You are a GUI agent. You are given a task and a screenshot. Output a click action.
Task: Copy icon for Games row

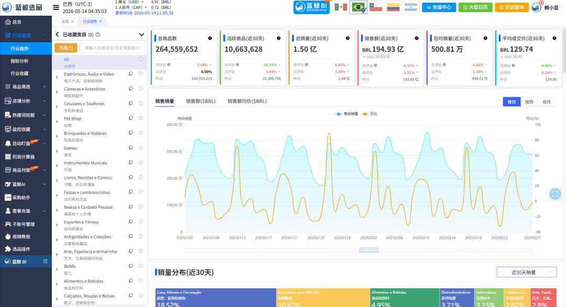click(x=130, y=147)
